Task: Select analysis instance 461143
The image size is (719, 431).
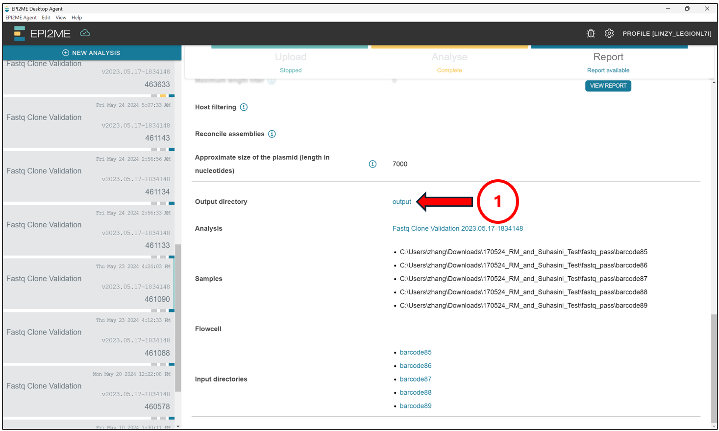Action: click(89, 123)
